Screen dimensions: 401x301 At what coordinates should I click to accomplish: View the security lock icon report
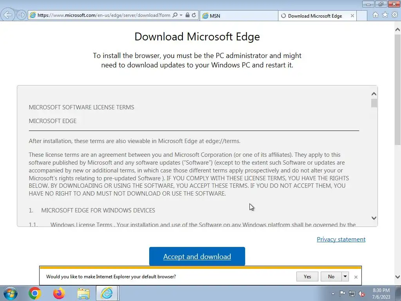click(188, 15)
